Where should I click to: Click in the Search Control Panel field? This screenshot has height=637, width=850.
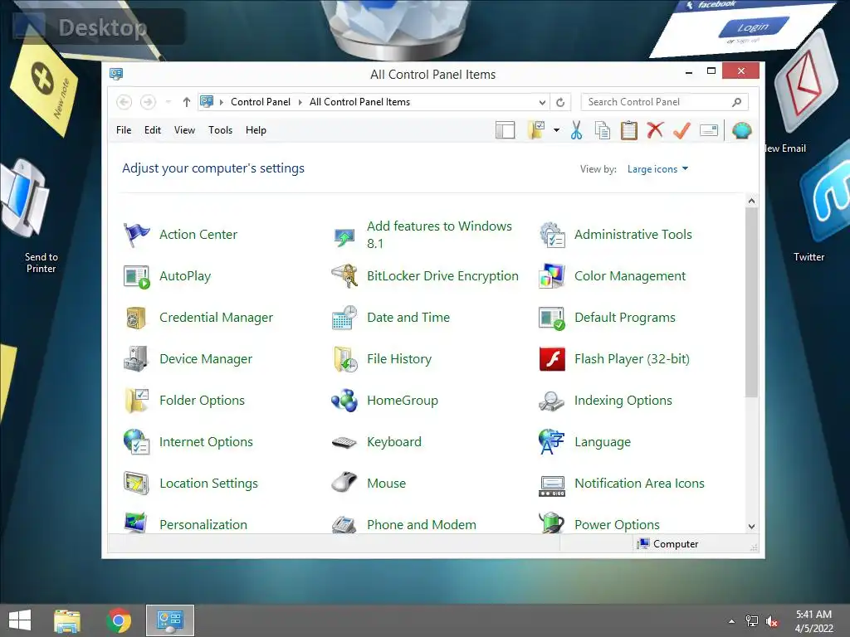665,102
